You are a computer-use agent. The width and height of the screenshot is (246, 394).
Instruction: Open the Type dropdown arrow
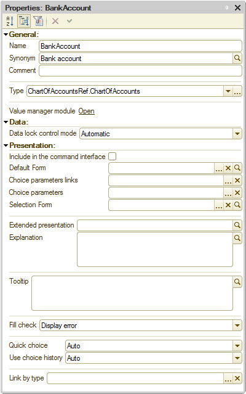[228, 91]
